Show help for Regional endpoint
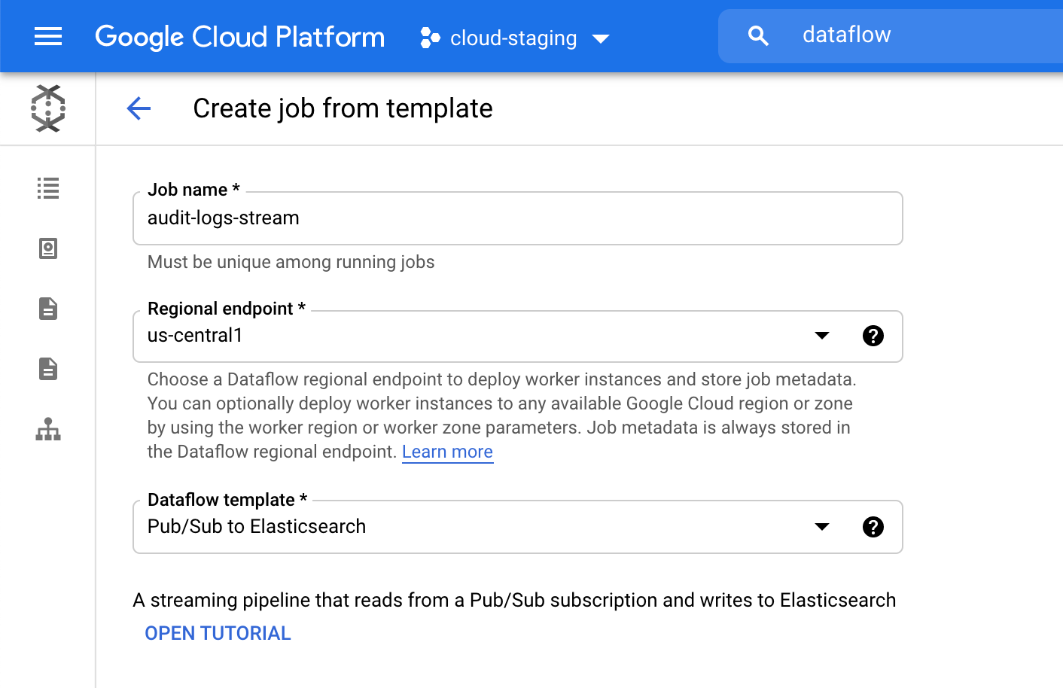 (873, 336)
